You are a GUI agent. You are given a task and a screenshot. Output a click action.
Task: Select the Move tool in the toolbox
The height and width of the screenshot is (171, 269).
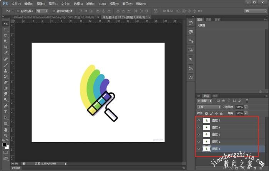tap(6, 24)
